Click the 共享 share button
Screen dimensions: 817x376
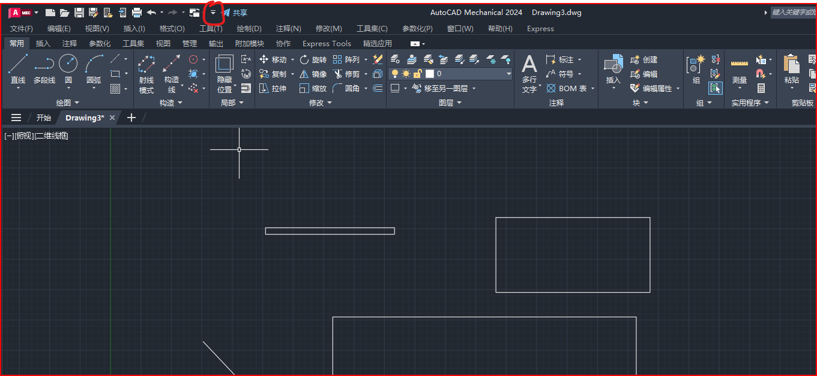(x=235, y=13)
